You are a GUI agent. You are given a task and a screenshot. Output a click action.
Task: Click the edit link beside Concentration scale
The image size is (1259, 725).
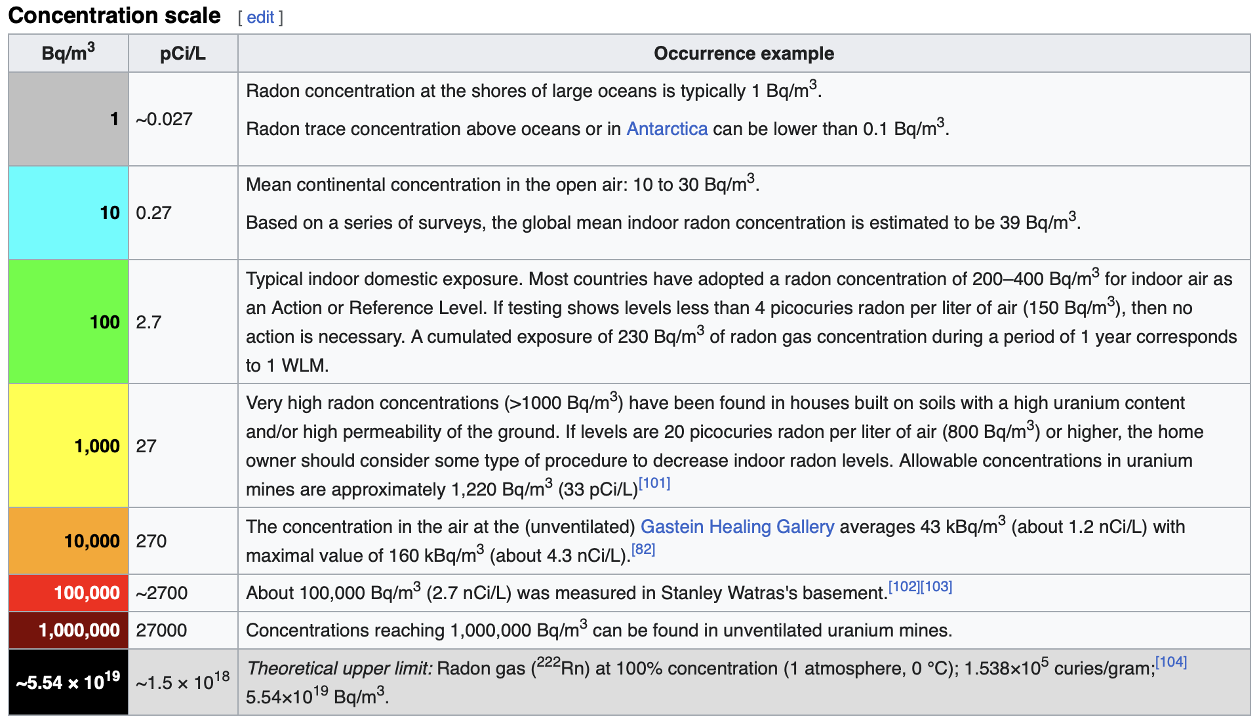click(260, 18)
